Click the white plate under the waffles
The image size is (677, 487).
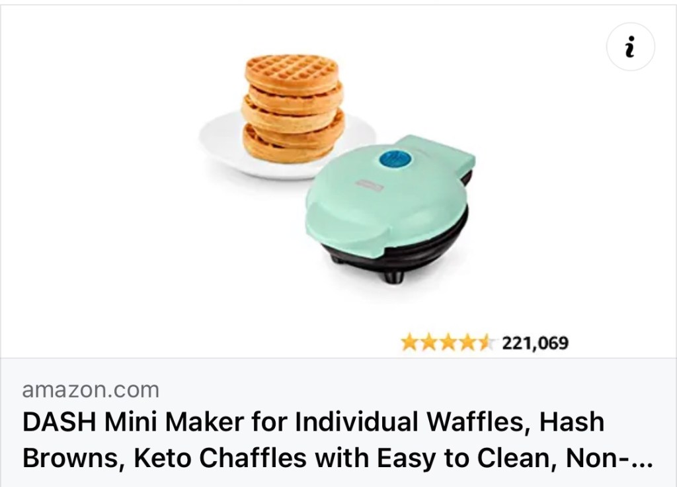point(287,147)
